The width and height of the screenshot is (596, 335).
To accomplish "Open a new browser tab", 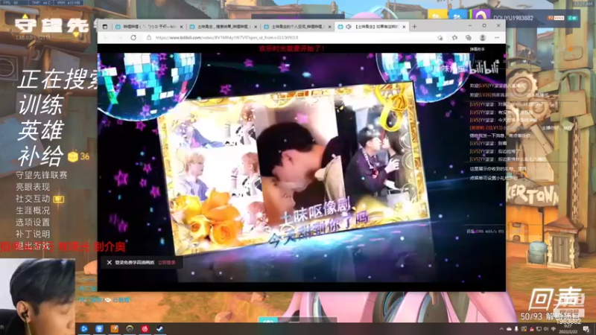I will click(x=414, y=27).
